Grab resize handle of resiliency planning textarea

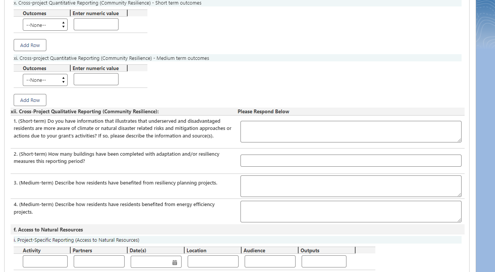coord(459,195)
